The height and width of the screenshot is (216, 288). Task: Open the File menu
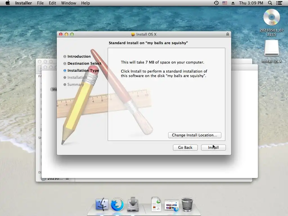point(40,3)
